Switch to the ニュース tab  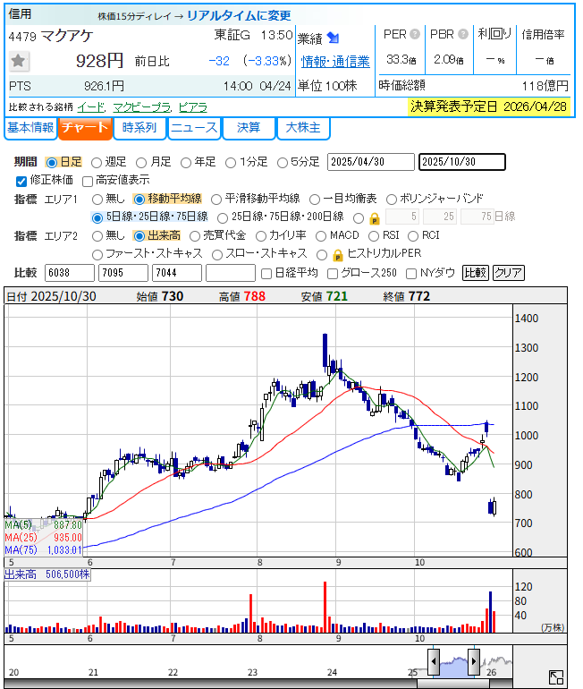tap(194, 128)
